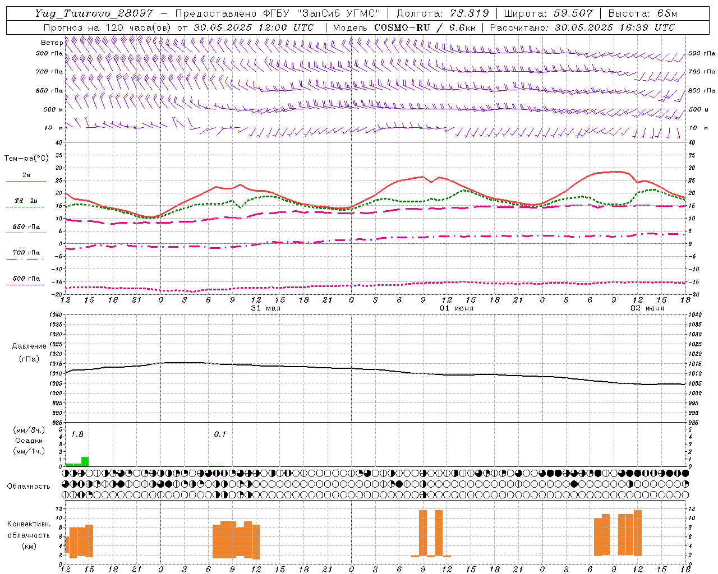The image size is (718, 574).
Task: Click the 31 мая date label
Action: (266, 308)
